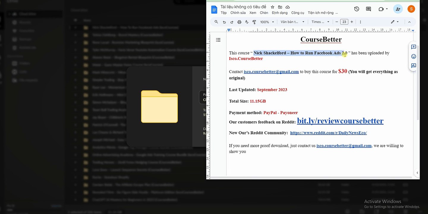This screenshot has height=214, width=428.
Task: Open version history clock icon
Action: [x=357, y=9]
